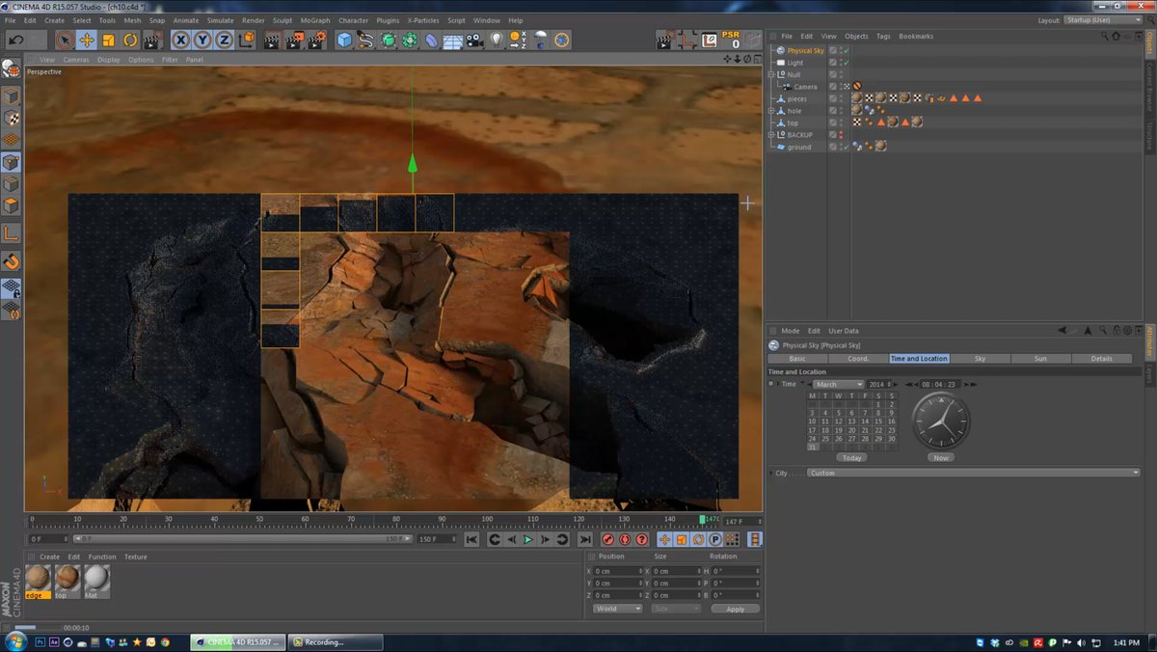Viewport: 1157px width, 652px height.
Task: Click the Camera object icon under Null
Action: click(788, 86)
